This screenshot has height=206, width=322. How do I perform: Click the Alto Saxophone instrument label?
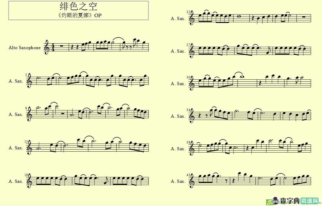(x=25, y=48)
